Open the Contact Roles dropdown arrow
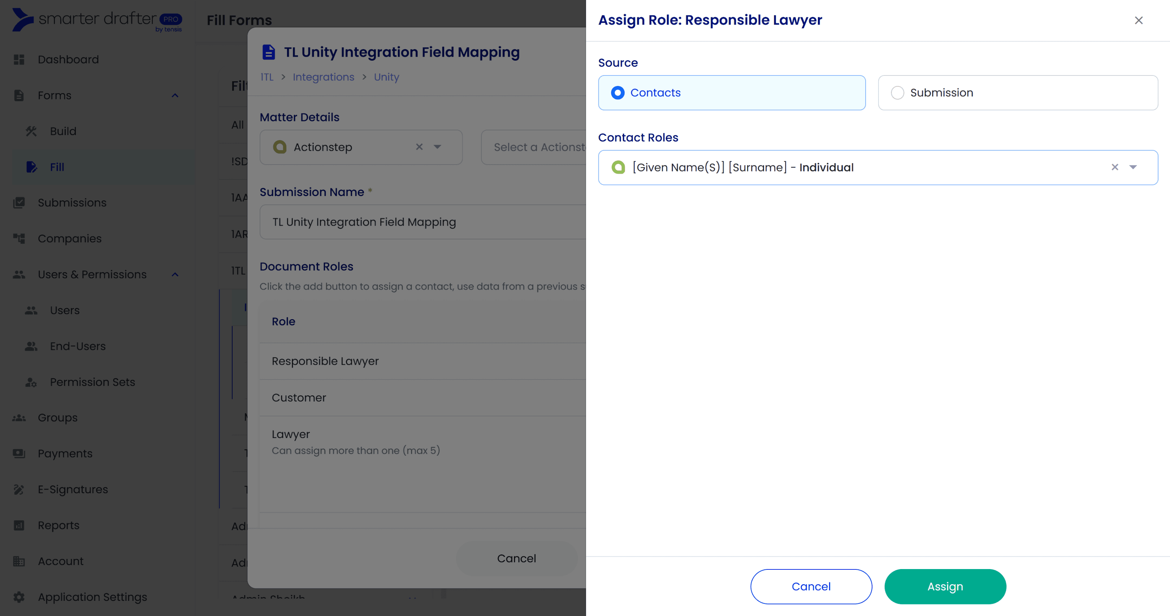 coord(1133,167)
